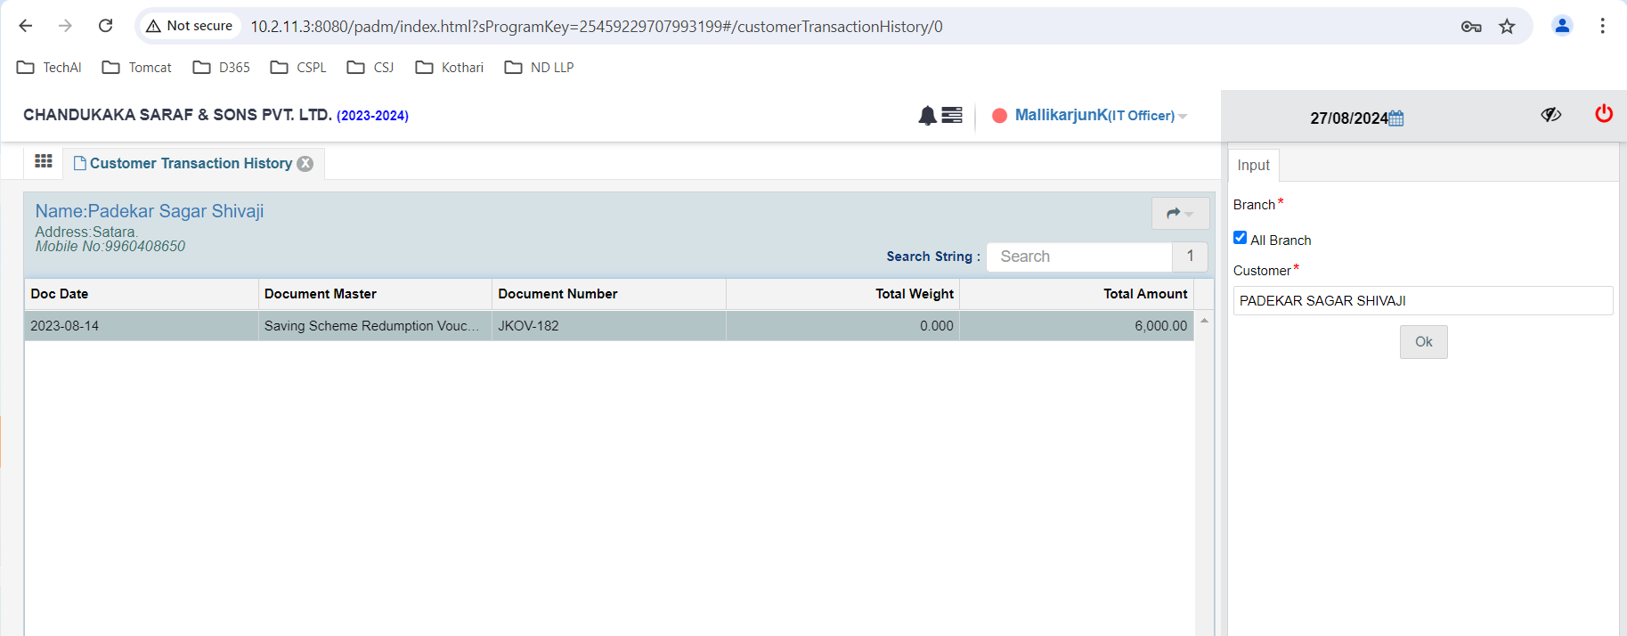This screenshot has height=636, width=1627.
Task: Click the red power logout icon
Action: [1604, 114]
